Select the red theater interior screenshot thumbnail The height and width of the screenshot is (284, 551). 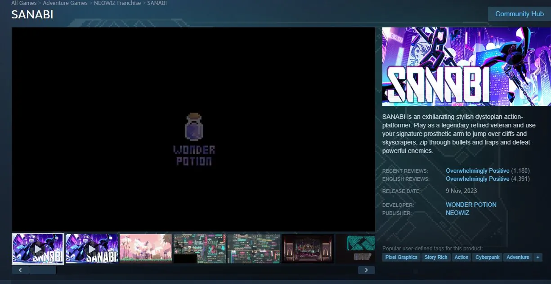click(308, 249)
